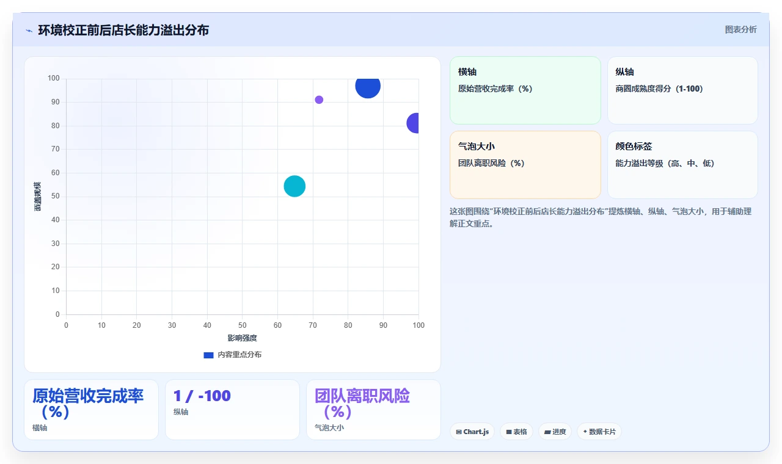This screenshot has height=464, width=782.
Task: Open the 气泡大小 info card
Action: coord(525,165)
